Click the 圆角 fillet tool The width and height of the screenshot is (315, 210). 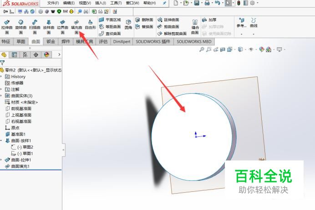[x=128, y=25]
